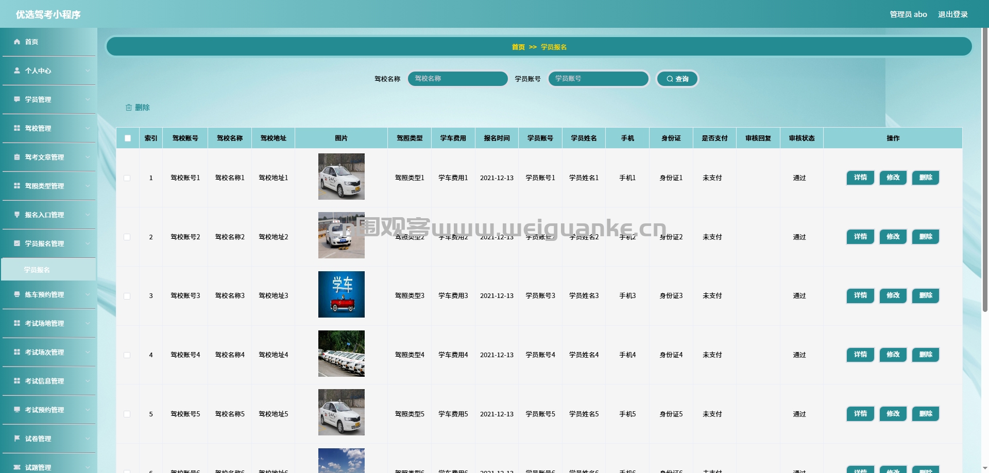Expand the 驾校管理 menu chevron

[88, 128]
